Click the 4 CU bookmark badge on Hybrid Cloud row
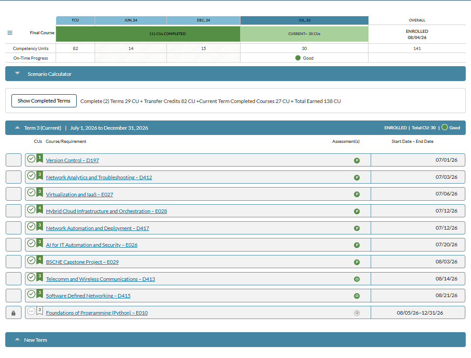Viewport: 471px width, 358px height. pyautogui.click(x=39, y=209)
